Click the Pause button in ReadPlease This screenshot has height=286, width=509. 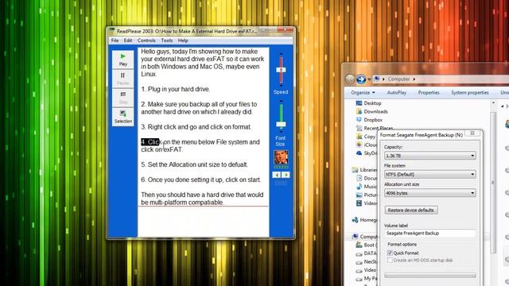[123, 79]
